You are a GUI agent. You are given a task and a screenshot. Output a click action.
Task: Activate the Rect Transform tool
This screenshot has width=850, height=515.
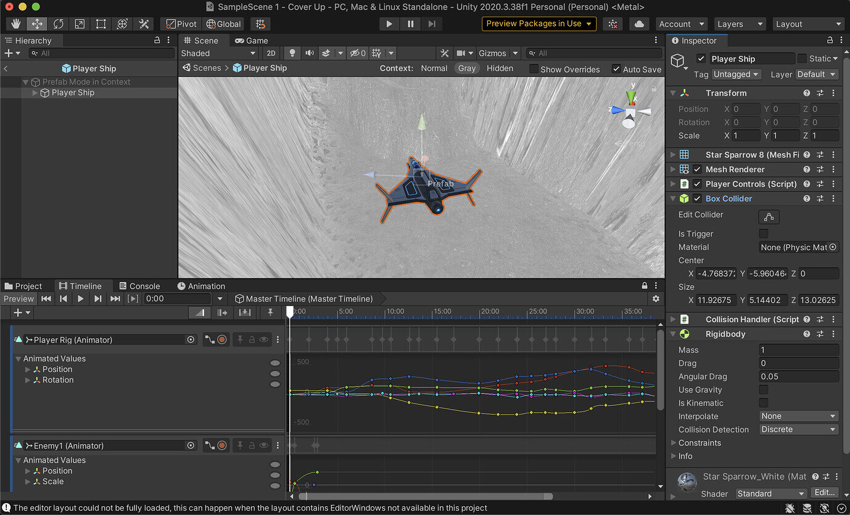coord(100,23)
